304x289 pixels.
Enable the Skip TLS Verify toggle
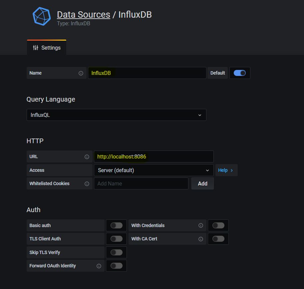click(x=117, y=252)
